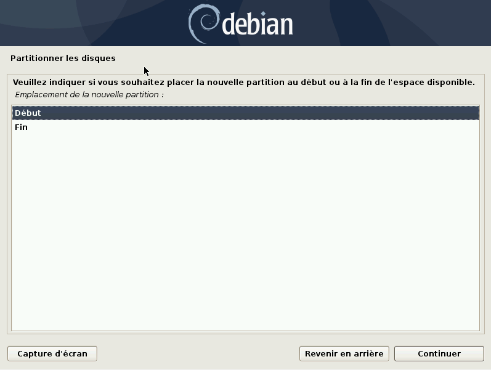Click the Continuer button

pyautogui.click(x=439, y=354)
